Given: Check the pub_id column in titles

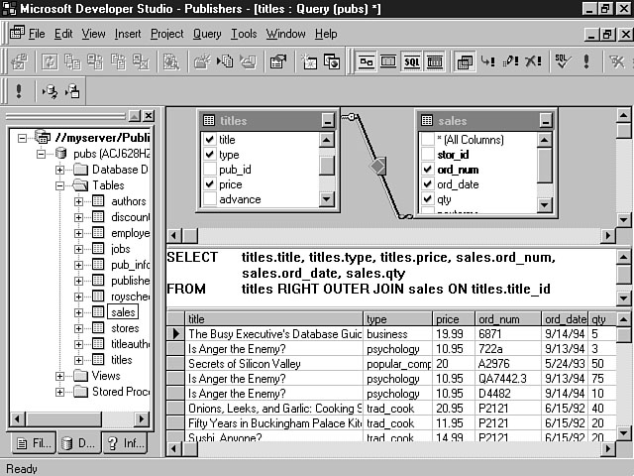Looking at the screenshot, I should [209, 170].
